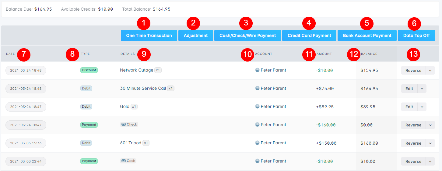This screenshot has height=171, width=442.
Task: Click amount +$75.00
Action: point(325,89)
